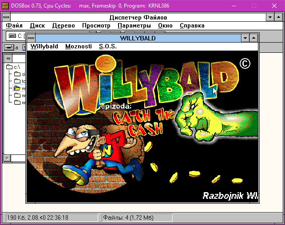Click the 'Razbojnik' scrolling caption text
This screenshot has width=285, height=225.
230,196
